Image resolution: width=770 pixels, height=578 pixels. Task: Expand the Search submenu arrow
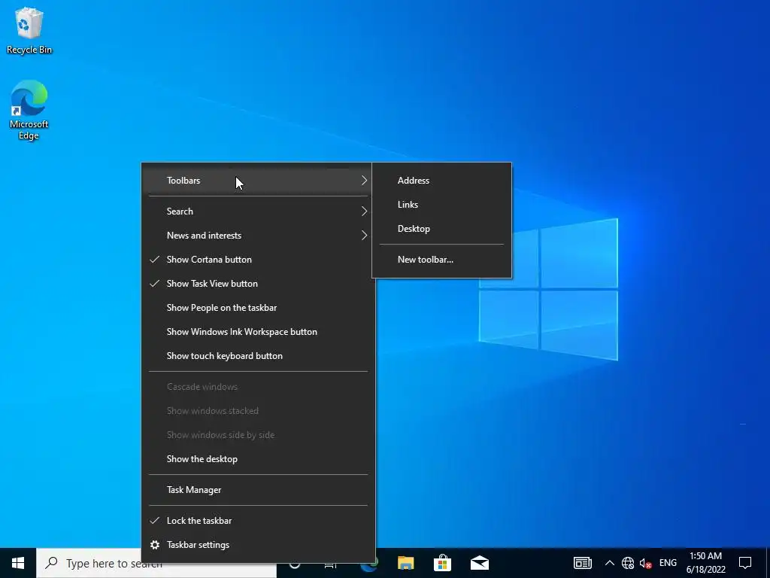(364, 211)
